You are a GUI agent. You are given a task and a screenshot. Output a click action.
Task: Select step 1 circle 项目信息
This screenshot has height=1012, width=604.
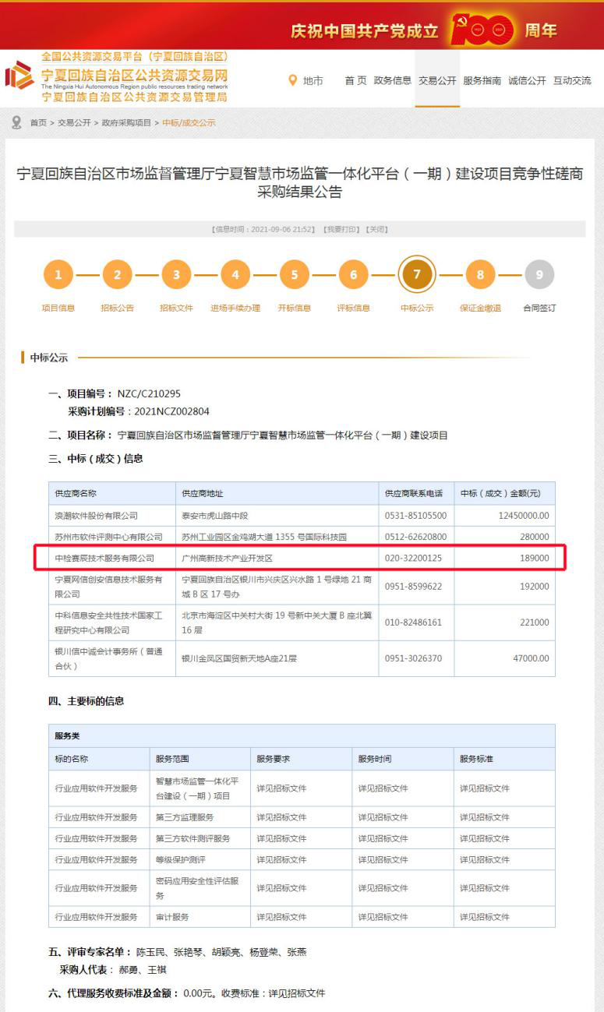click(x=58, y=274)
